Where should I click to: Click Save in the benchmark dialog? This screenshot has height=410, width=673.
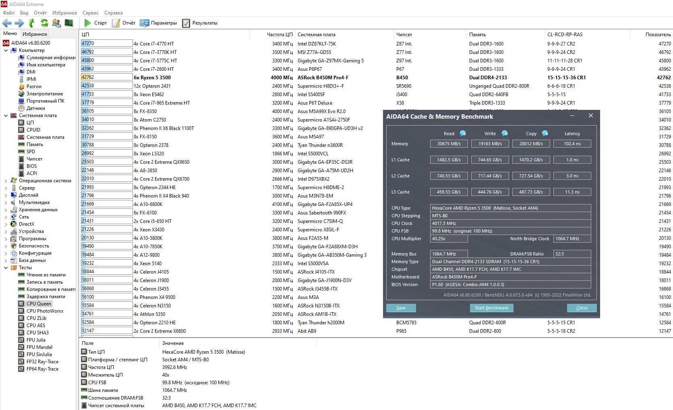click(x=401, y=308)
